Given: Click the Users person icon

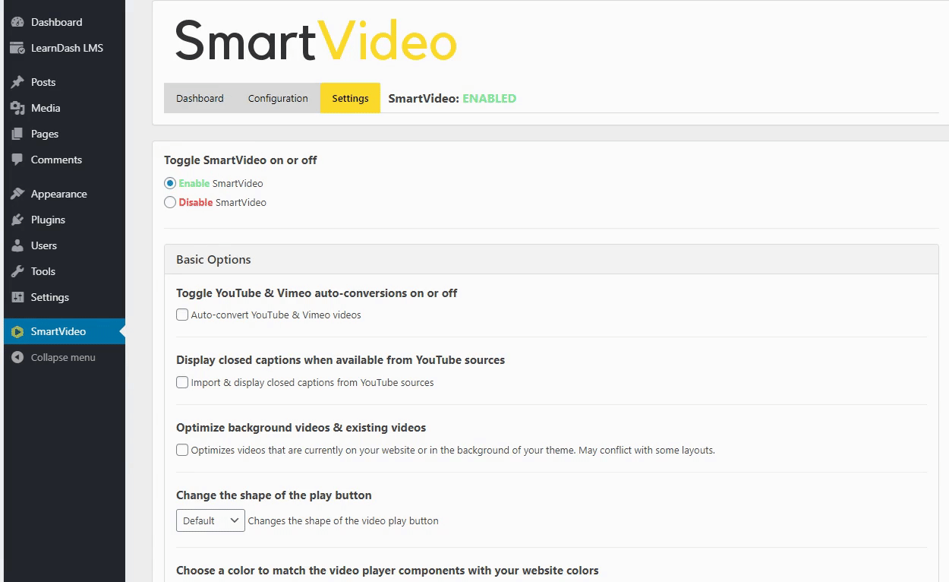Looking at the screenshot, I should coord(17,245).
